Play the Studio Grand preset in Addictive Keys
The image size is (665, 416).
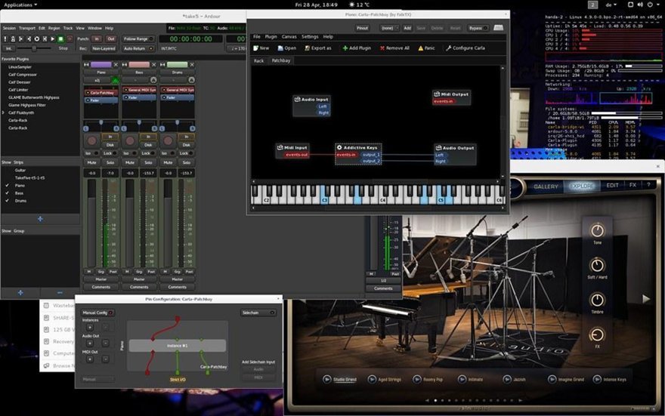pyautogui.click(x=327, y=379)
